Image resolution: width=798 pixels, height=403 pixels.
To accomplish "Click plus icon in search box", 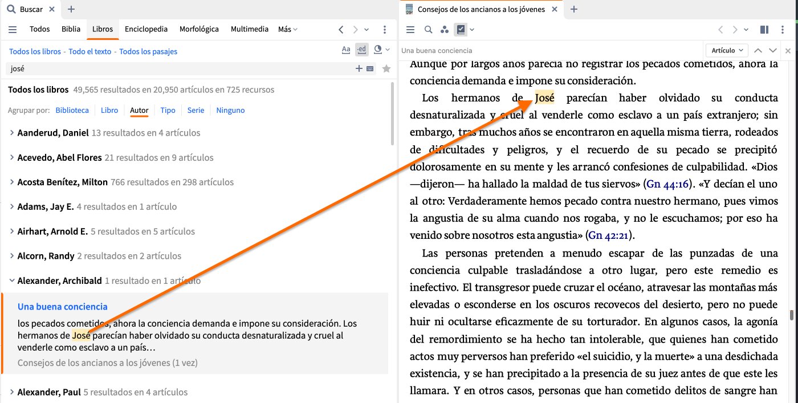I will 359,68.
